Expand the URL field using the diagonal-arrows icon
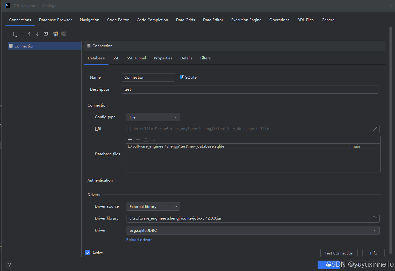This screenshot has height=271, width=395. tap(375, 129)
